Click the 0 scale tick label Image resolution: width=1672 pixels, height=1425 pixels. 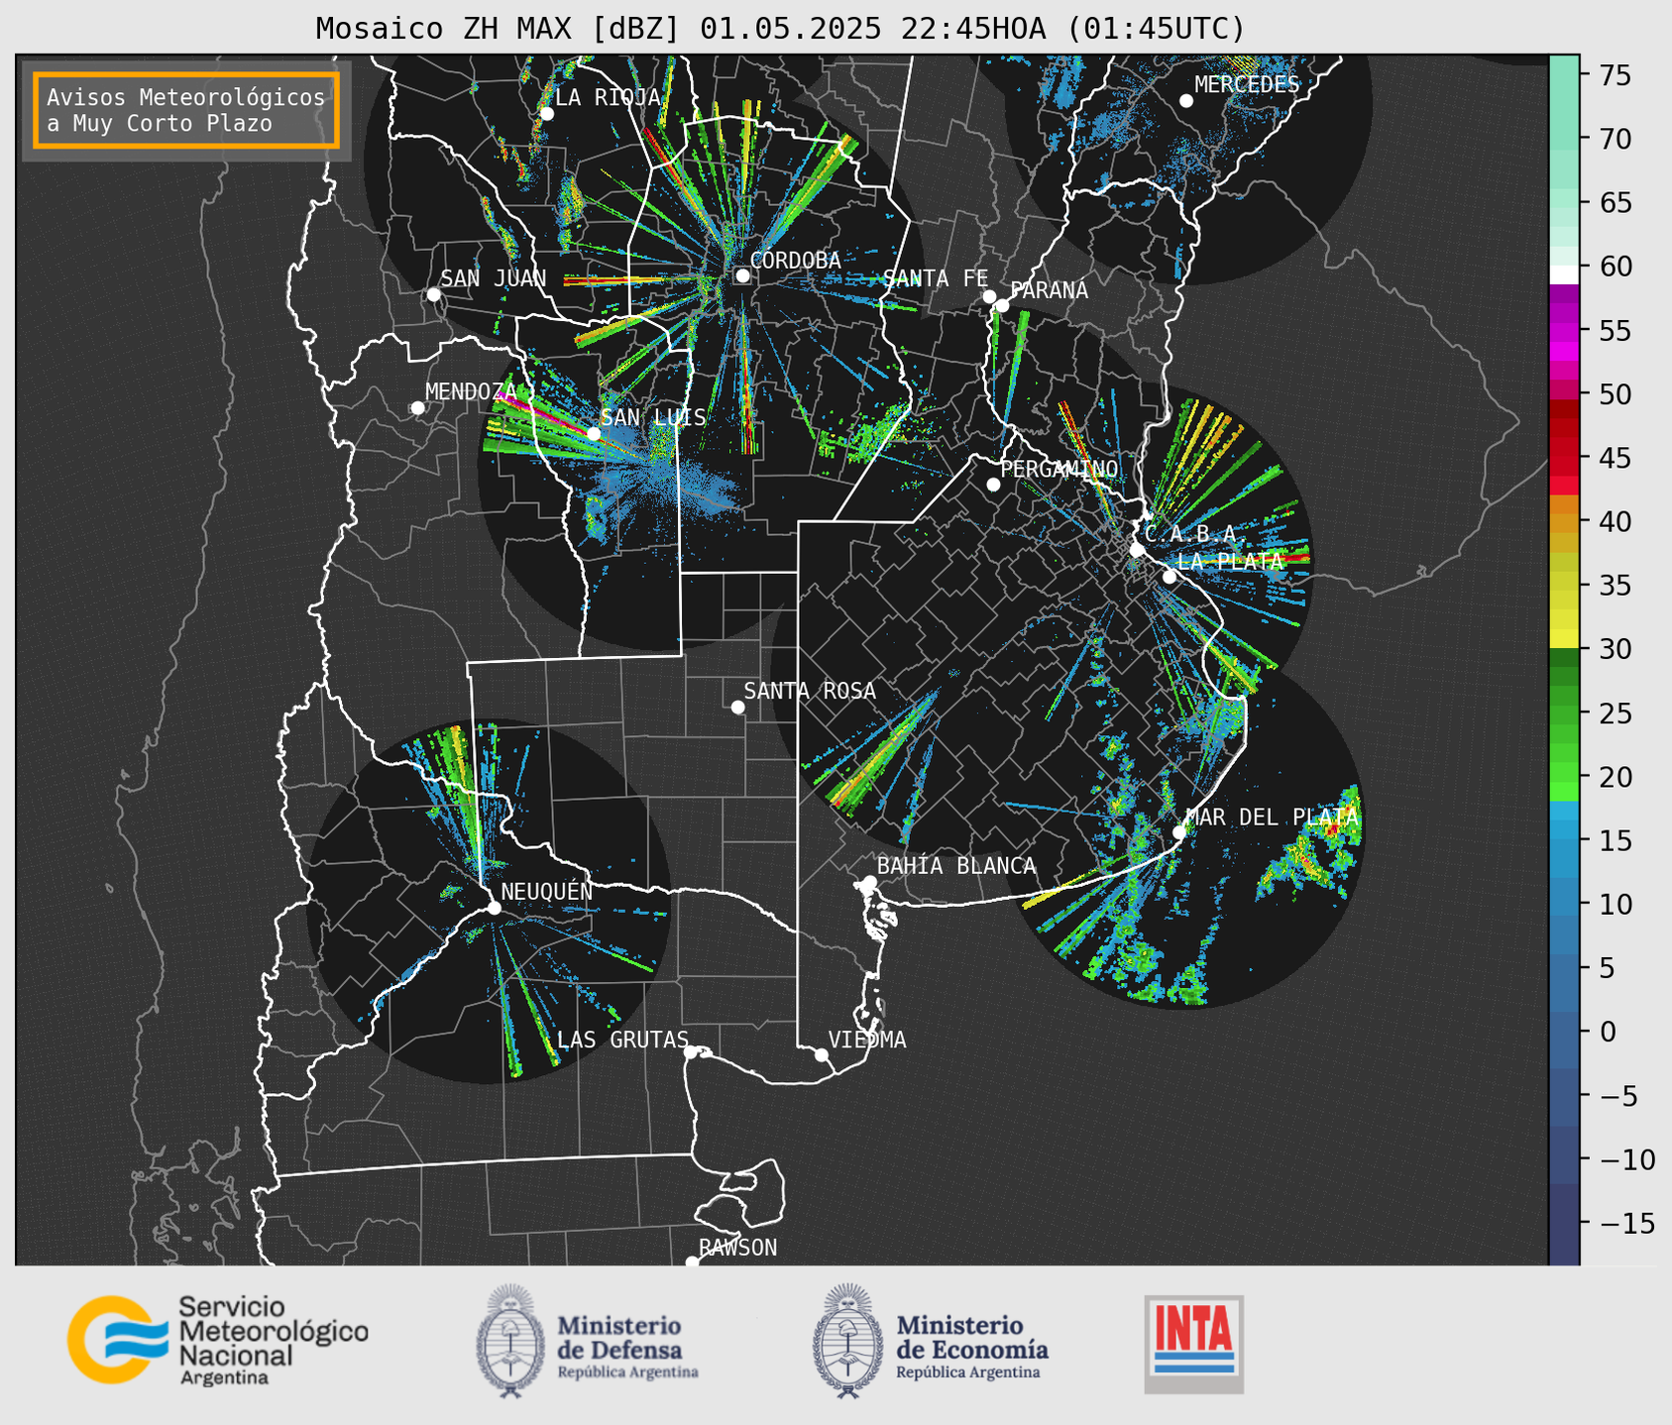1606,1032
